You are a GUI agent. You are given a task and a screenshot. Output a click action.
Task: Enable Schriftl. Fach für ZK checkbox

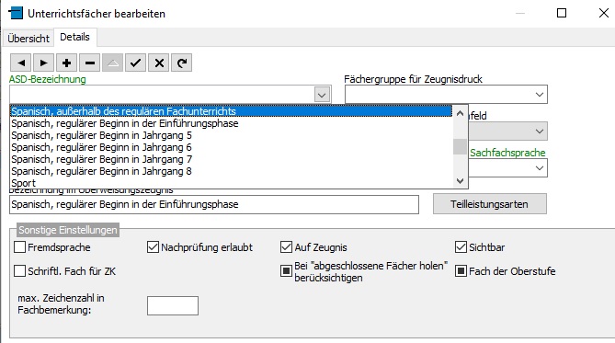19,270
